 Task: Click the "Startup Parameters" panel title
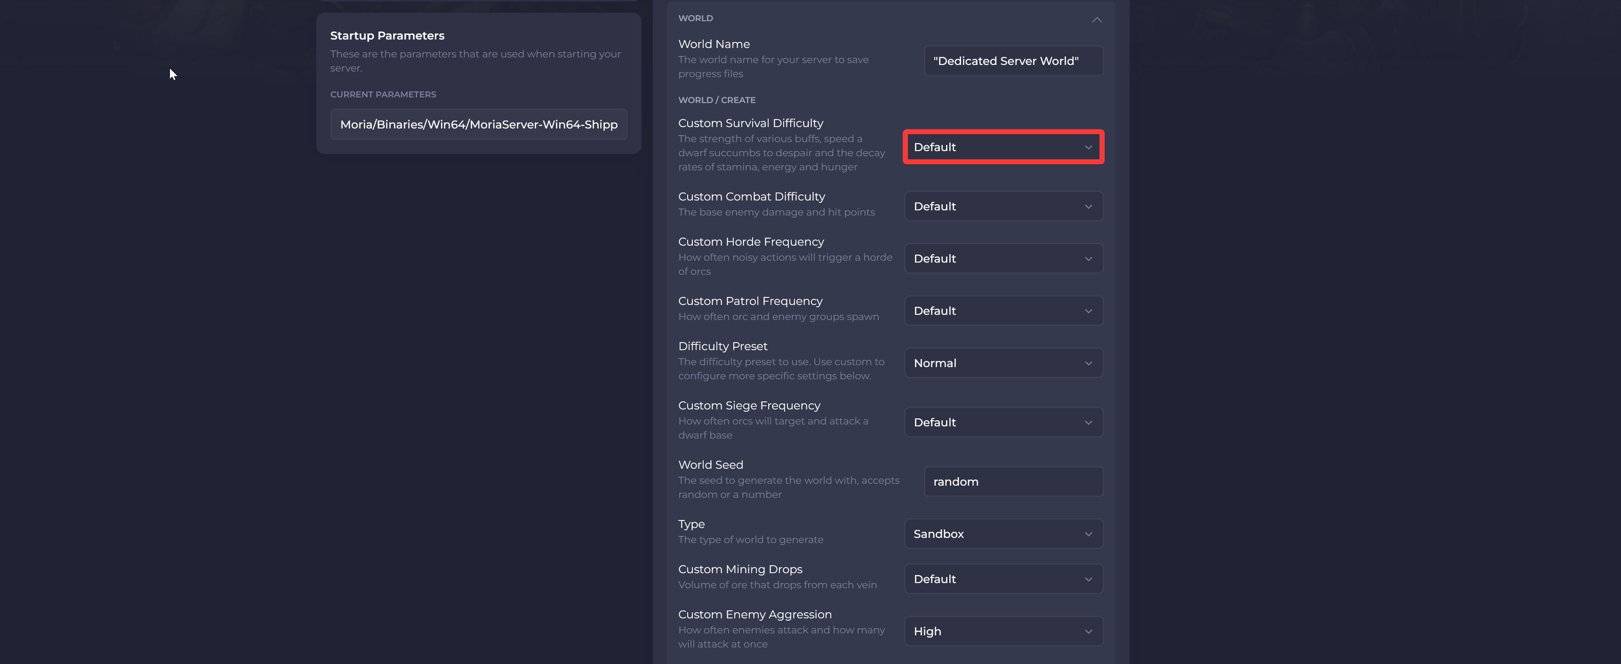pos(387,36)
